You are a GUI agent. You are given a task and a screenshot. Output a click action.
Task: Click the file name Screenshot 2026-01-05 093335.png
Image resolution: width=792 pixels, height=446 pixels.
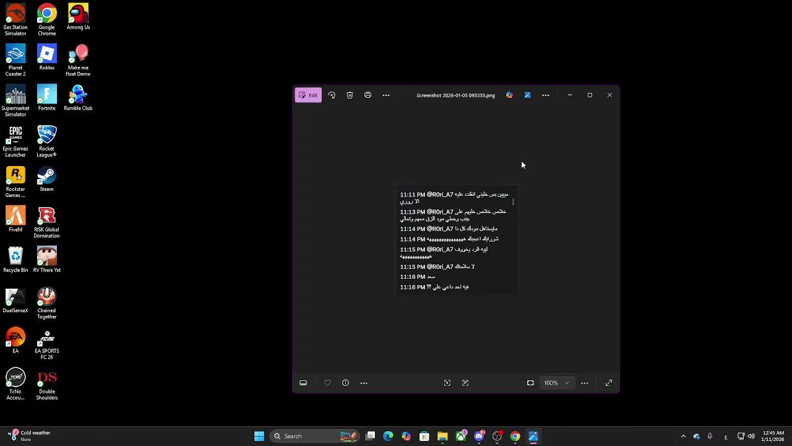click(x=455, y=95)
